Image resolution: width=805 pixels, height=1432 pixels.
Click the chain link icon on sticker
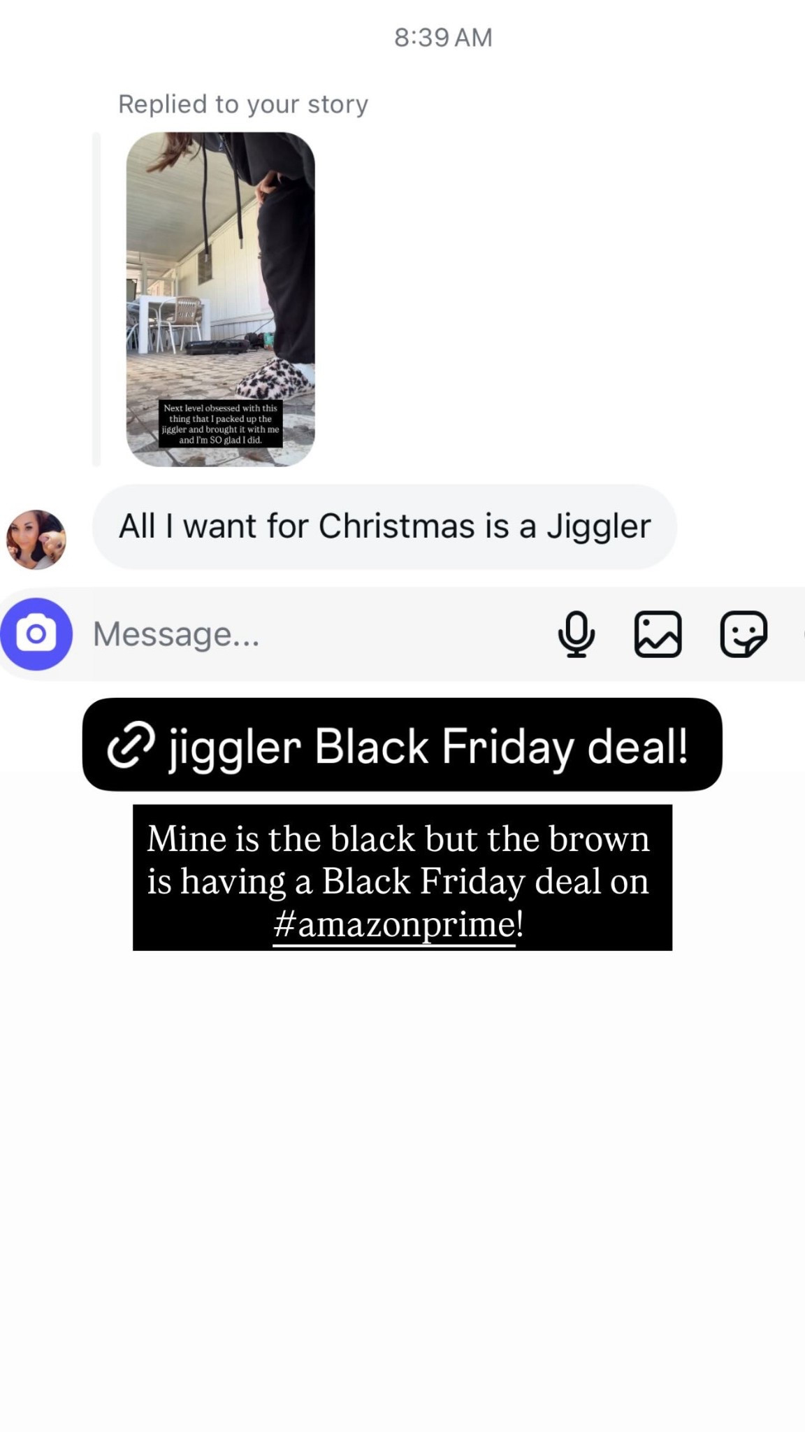(x=131, y=745)
